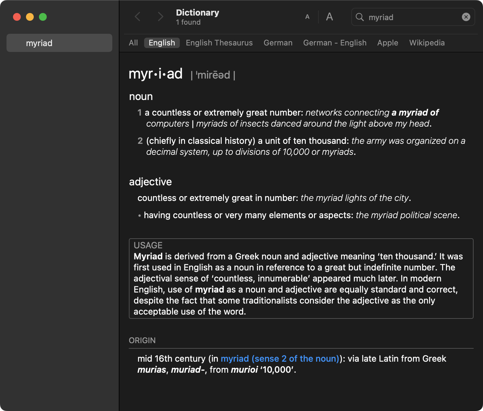This screenshot has width=483, height=411.
Task: Click into the myriad search field
Action: [x=412, y=17]
